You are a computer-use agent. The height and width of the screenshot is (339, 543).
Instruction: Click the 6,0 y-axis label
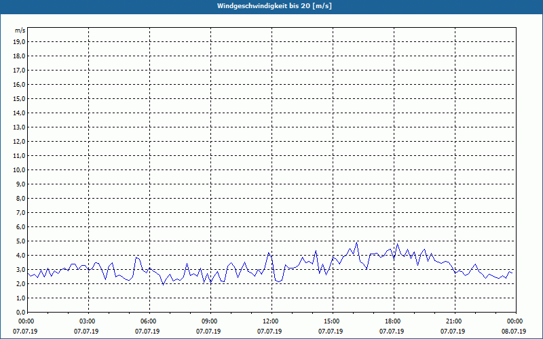[21, 227]
